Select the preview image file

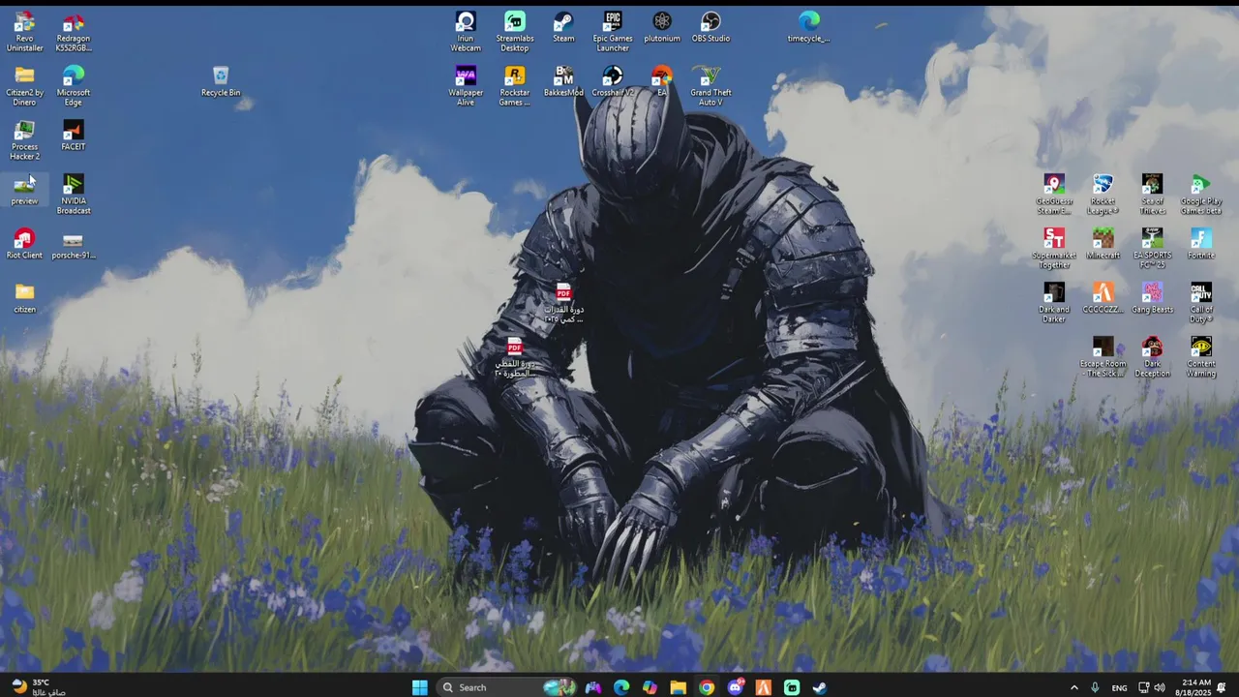(24, 190)
